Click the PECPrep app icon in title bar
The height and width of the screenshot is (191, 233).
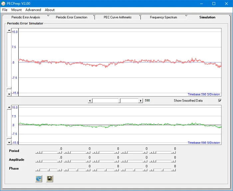3,3
